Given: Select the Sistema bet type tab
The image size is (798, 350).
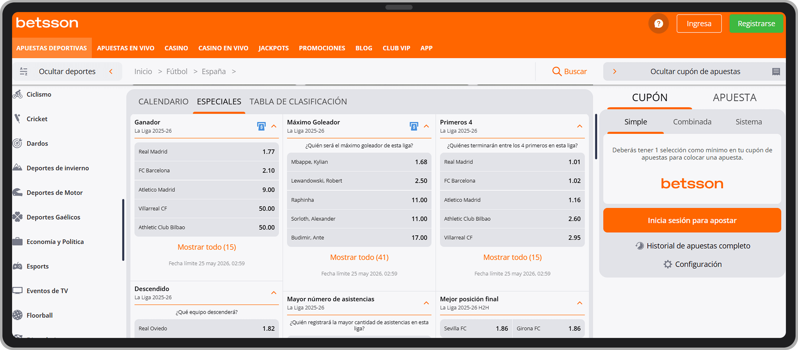Looking at the screenshot, I should pos(748,122).
